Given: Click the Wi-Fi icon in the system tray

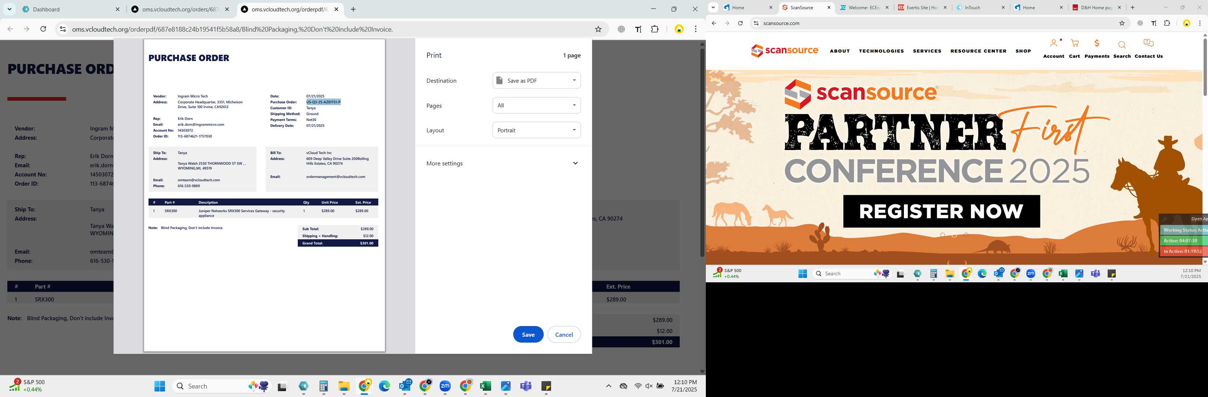Looking at the screenshot, I should click(x=638, y=386).
